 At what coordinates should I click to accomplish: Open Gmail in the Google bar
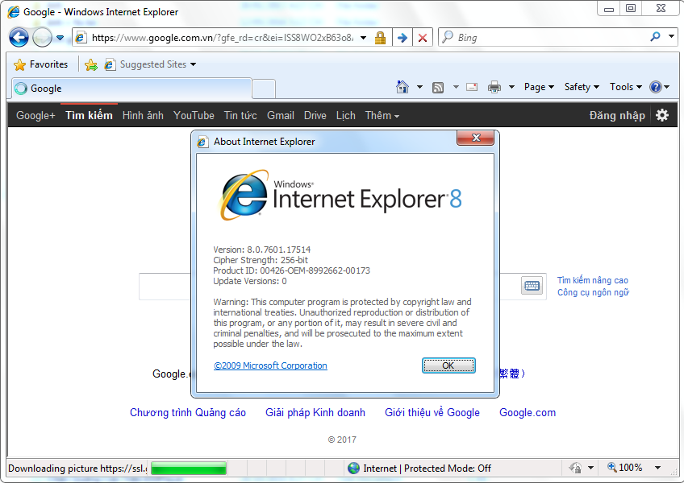(281, 115)
